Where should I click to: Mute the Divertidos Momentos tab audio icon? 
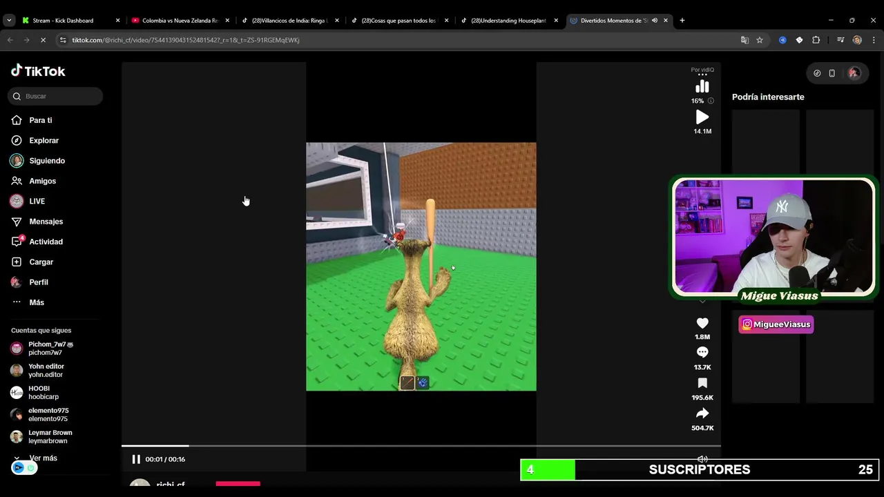[x=654, y=21]
